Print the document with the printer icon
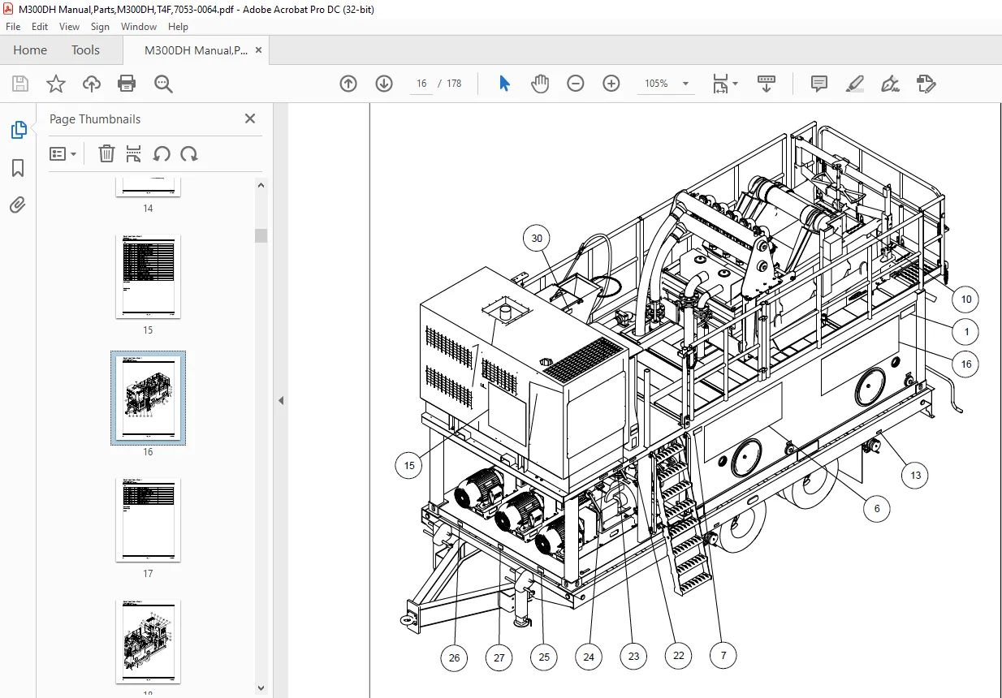 [x=127, y=84]
